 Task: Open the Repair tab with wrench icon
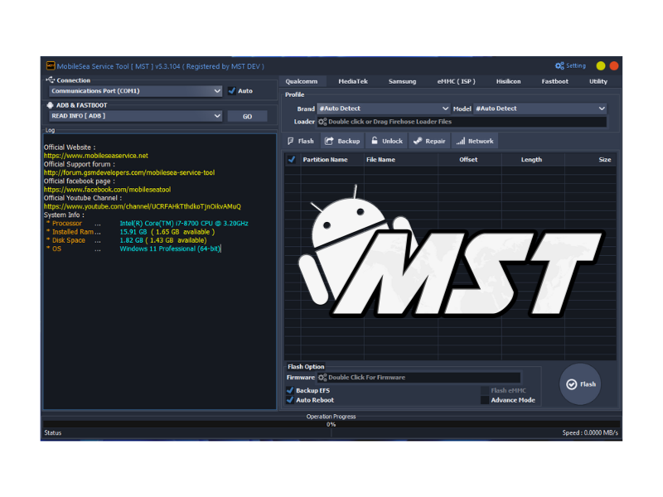[429, 141]
